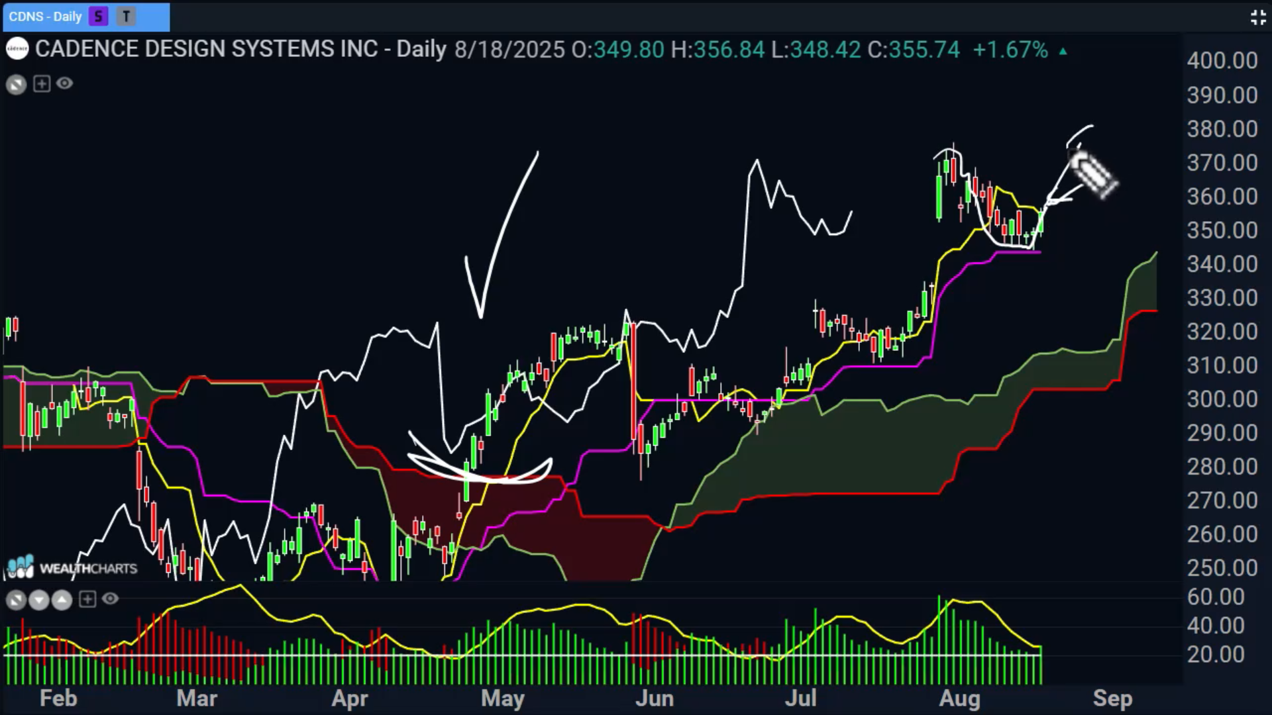Click the Feb label on time axis
Screen dimensions: 1272x715
click(58, 698)
